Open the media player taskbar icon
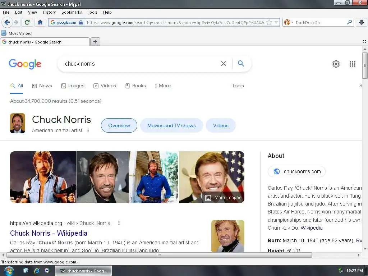This screenshot has height=276, width=368. (x=47, y=271)
